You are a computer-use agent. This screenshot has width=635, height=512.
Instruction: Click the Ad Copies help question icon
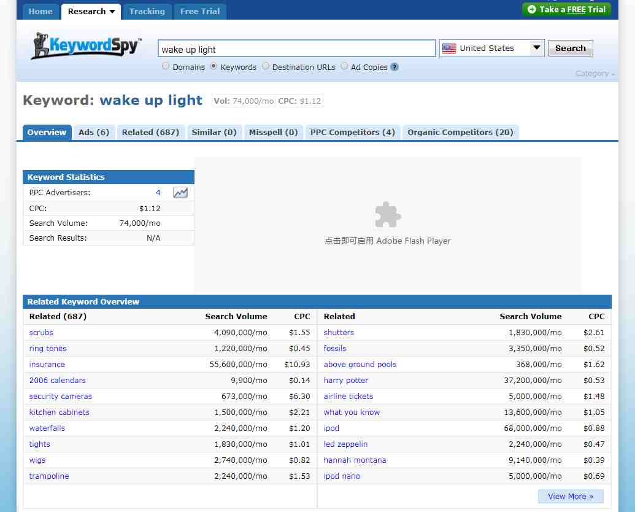[394, 68]
